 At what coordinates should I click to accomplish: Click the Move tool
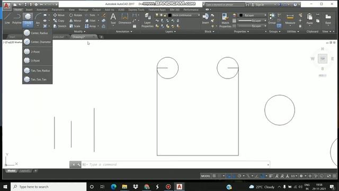pyautogui.click(x=59, y=15)
